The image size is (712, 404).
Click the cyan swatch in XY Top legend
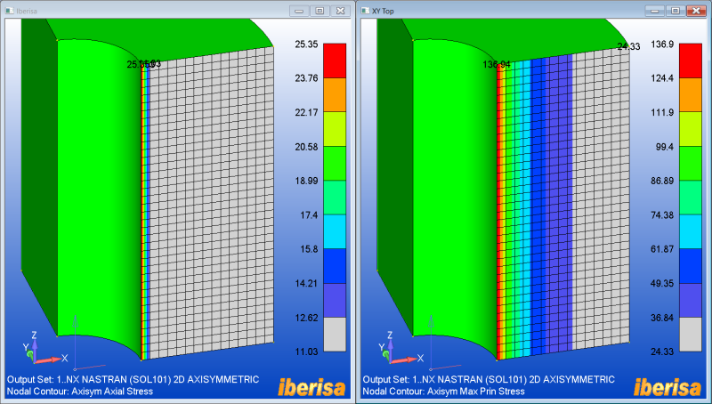[x=691, y=231]
